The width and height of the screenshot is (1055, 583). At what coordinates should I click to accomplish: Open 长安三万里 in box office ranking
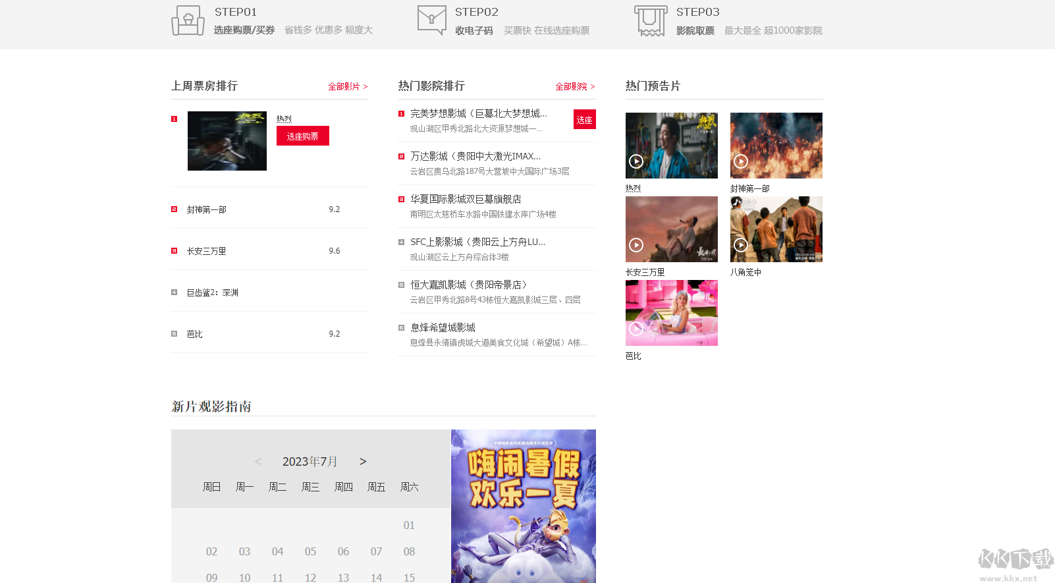tap(207, 251)
